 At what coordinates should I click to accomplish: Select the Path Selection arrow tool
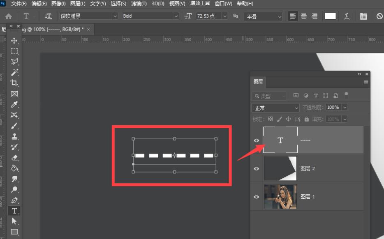[14, 221]
